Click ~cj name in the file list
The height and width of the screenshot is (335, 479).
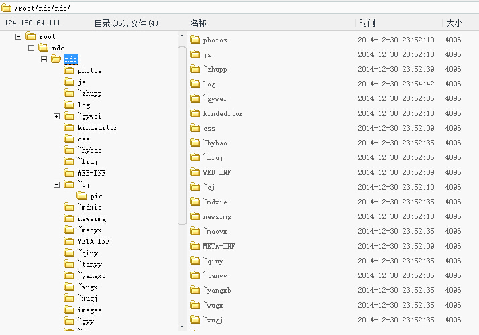point(209,187)
